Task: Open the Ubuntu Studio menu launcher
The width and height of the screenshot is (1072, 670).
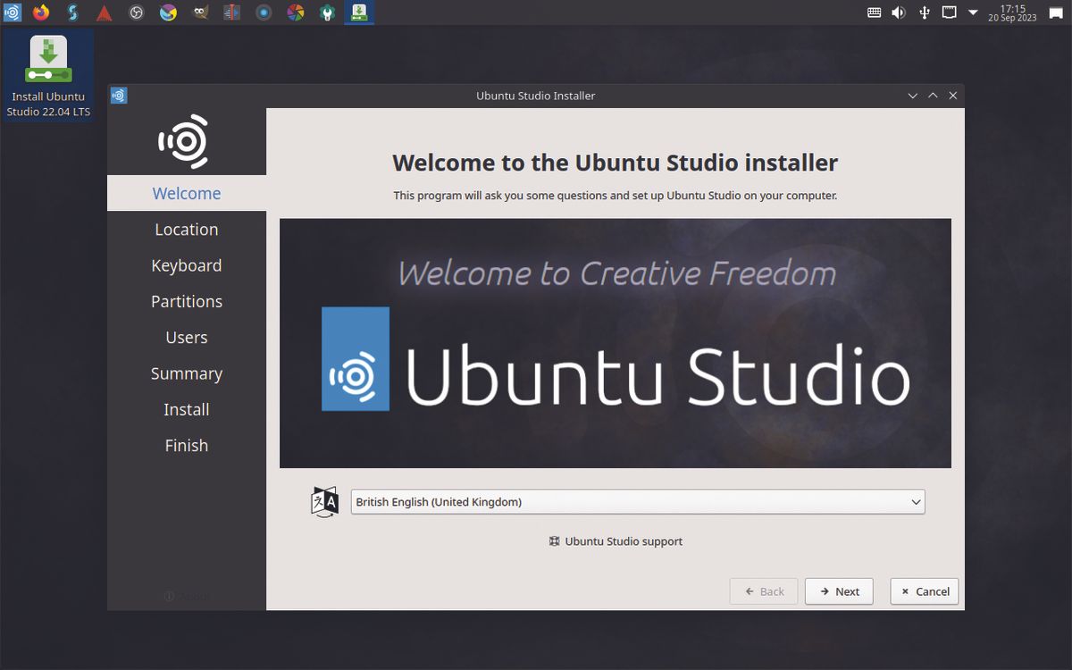Action: pos(12,12)
